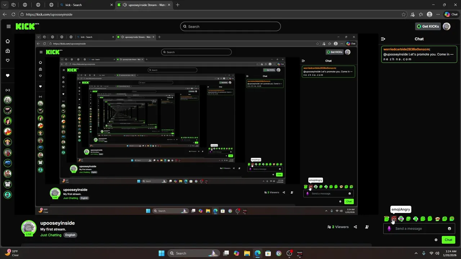Click the user icon right of share
This screenshot has width=461, height=259.
click(x=367, y=227)
